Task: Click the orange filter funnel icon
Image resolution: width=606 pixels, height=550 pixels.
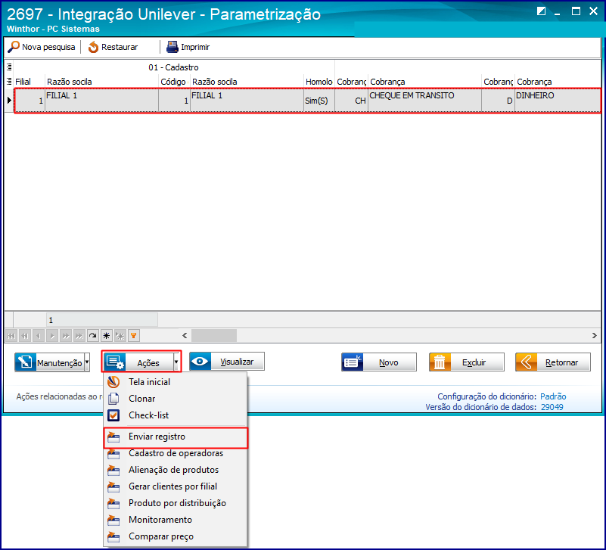Action: coord(134,336)
